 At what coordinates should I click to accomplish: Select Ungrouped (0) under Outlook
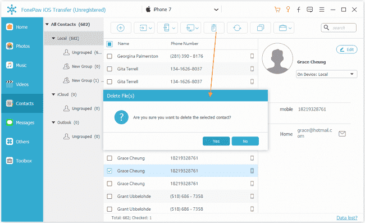(82, 136)
